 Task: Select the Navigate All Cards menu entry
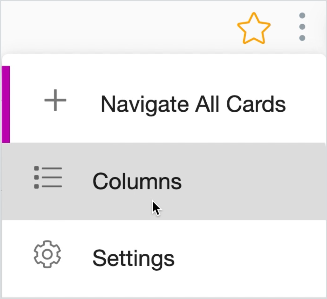click(x=164, y=104)
